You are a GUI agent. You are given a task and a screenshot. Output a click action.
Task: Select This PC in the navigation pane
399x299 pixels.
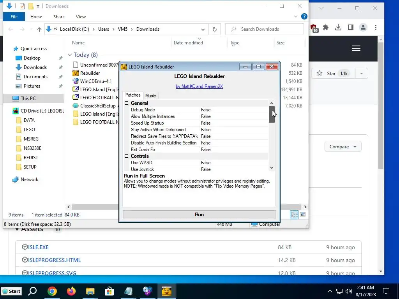tap(28, 98)
